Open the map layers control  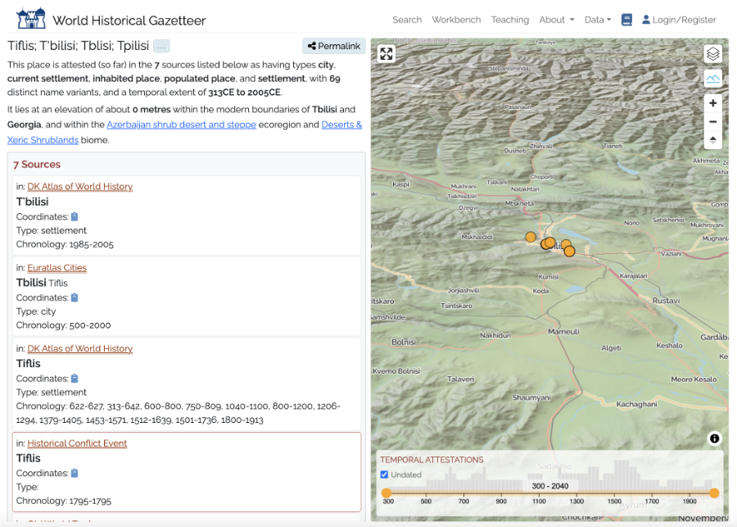tap(712, 54)
